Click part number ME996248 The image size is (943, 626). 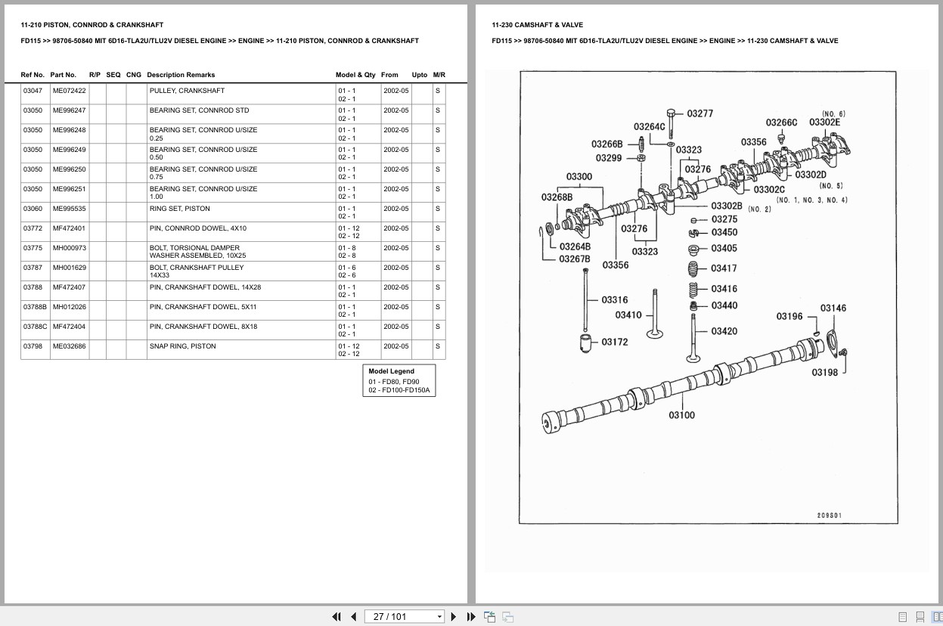(70, 130)
